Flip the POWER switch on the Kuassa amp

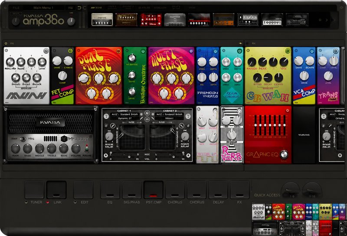[x=87, y=148]
